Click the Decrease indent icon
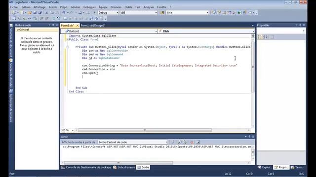 point(41,19)
